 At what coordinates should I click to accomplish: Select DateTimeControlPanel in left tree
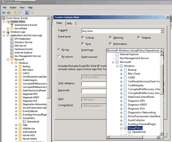[34, 91]
